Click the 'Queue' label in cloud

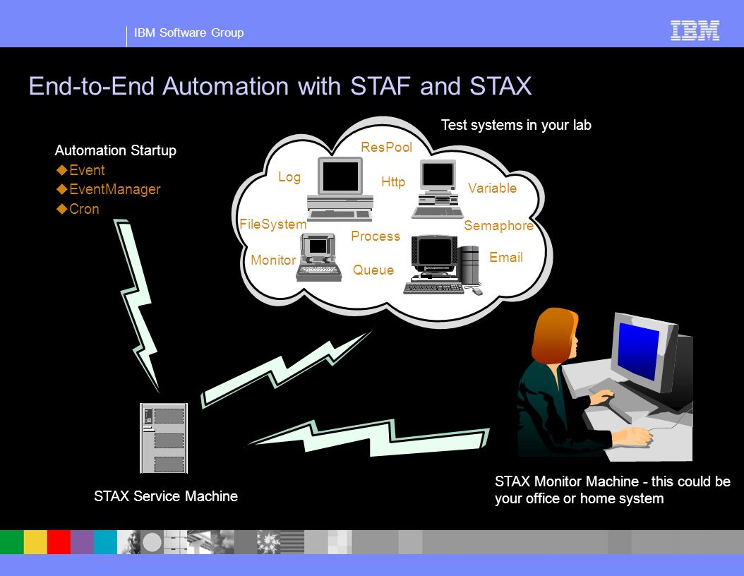coord(373,270)
